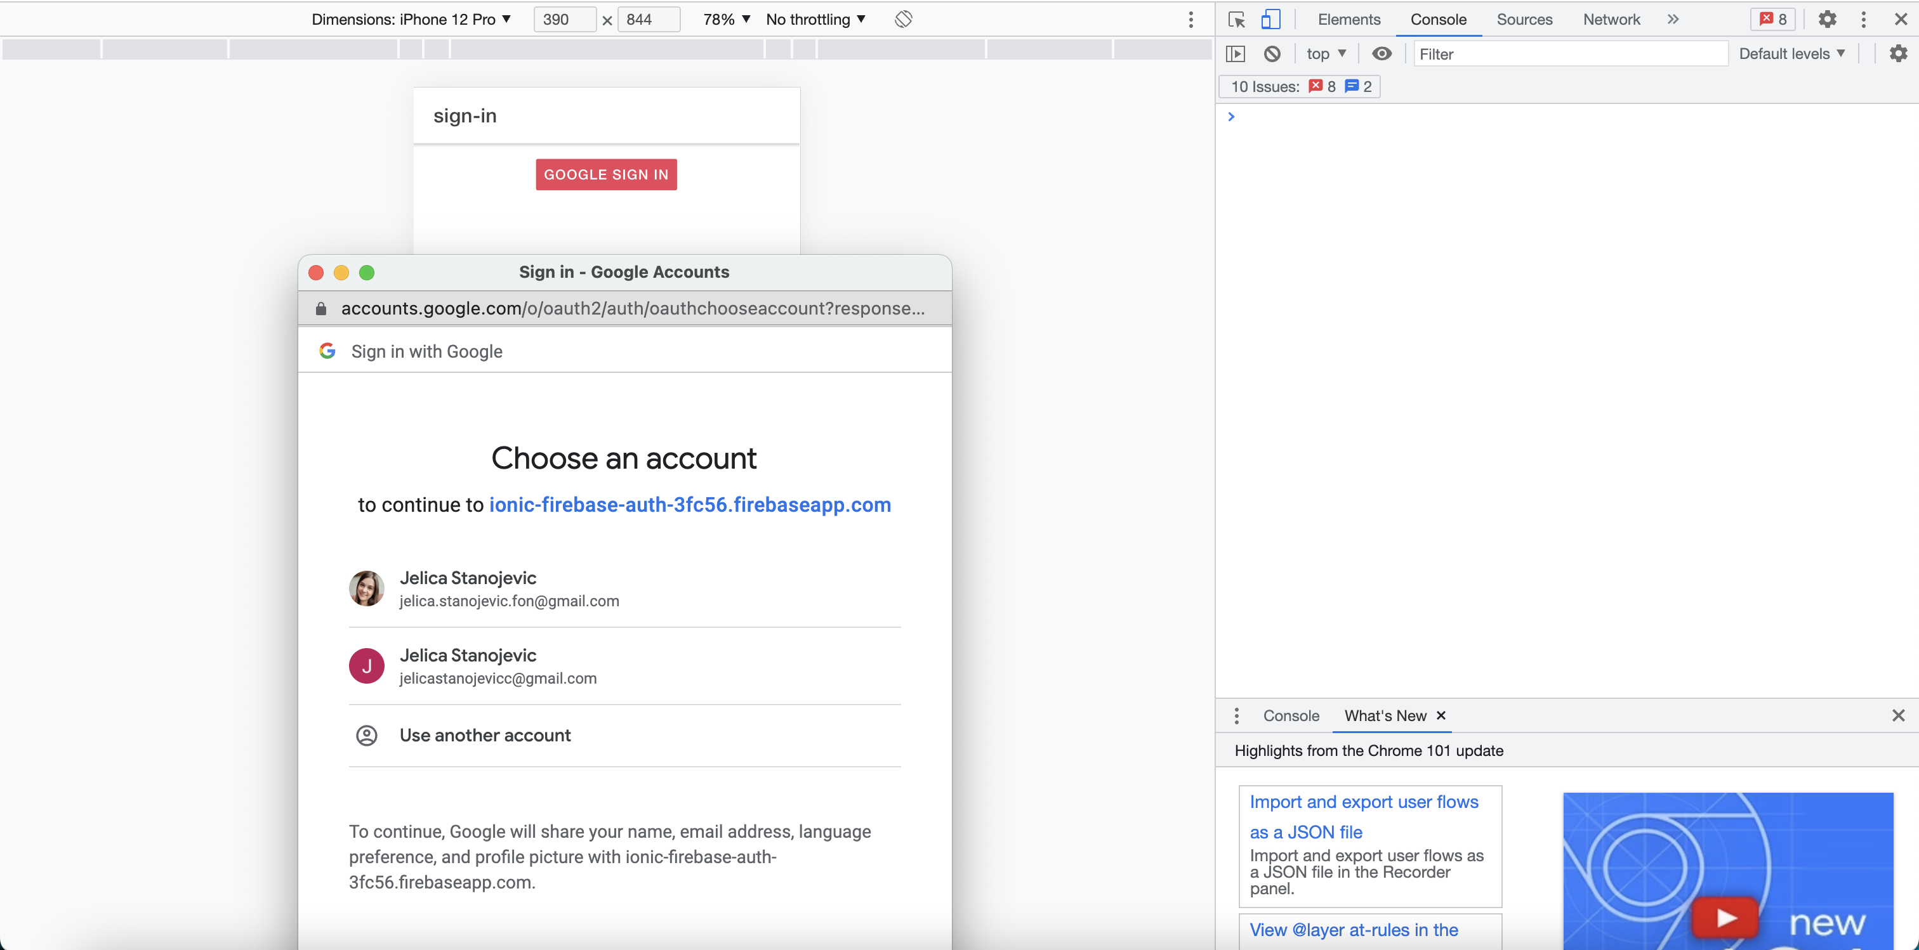Click the purple J avatar of second account

point(367,667)
